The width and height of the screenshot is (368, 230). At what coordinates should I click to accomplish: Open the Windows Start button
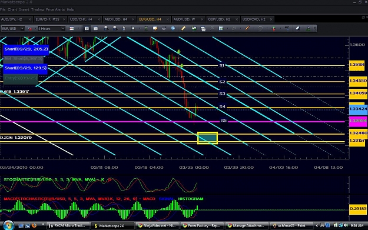coord(8,225)
